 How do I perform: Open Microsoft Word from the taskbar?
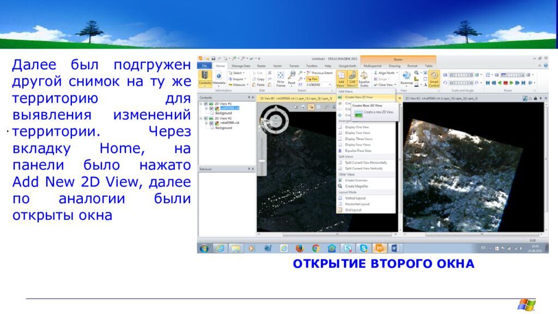click(395, 248)
